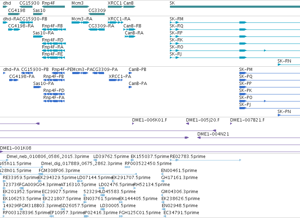Click transcript SK-RJ label
The width and height of the screenshot is (300, 218).
[x=176, y=54]
